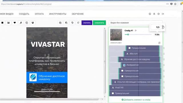This screenshot has height=103, width=183.
Task: Click the Pocket save icon
Action: pyautogui.click(x=171, y=4)
